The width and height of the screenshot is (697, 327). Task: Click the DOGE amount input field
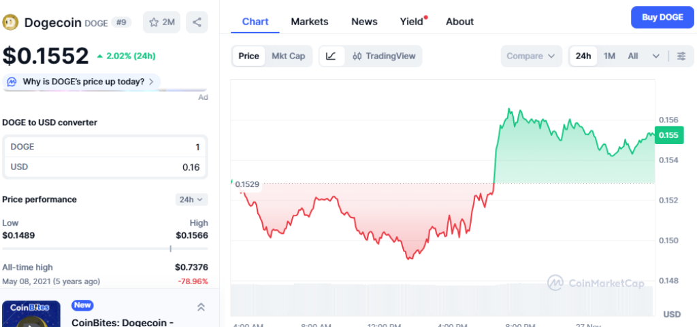point(105,147)
